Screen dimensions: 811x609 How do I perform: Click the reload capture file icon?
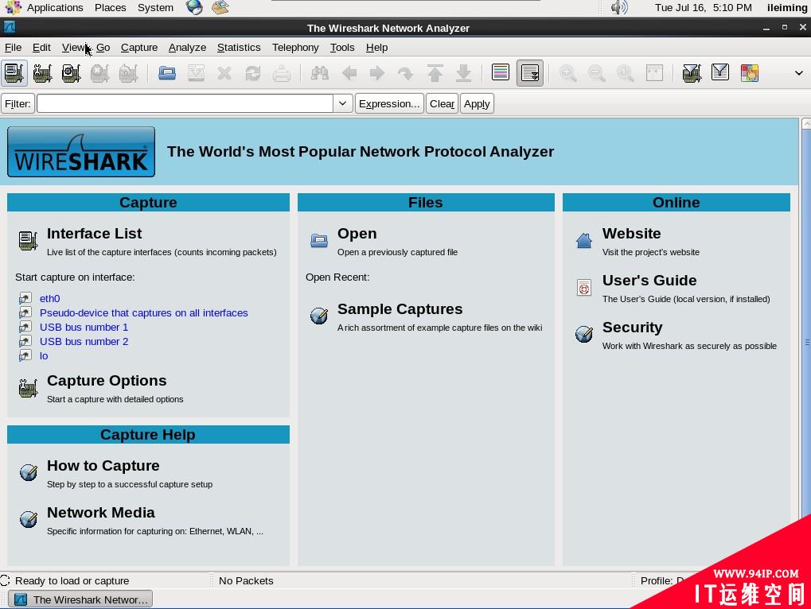coord(253,73)
